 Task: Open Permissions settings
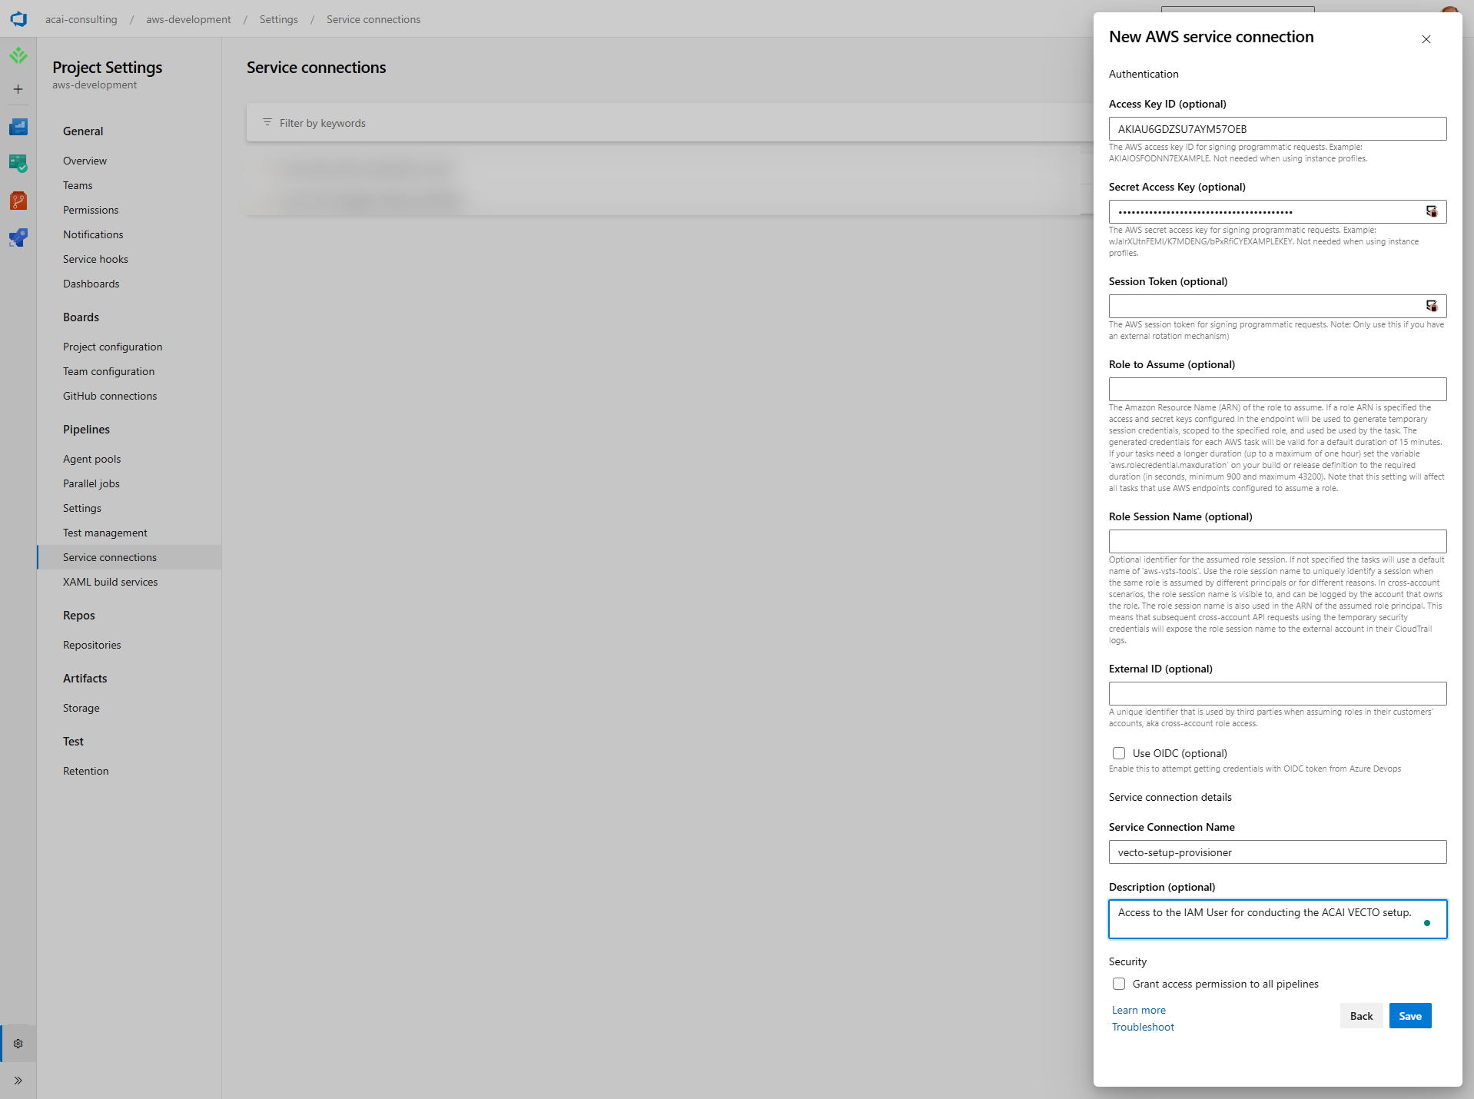tap(91, 210)
